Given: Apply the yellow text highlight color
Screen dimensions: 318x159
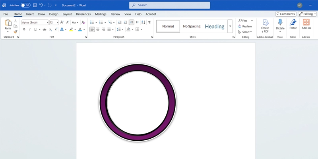Looking at the screenshot, I should 71,29.
